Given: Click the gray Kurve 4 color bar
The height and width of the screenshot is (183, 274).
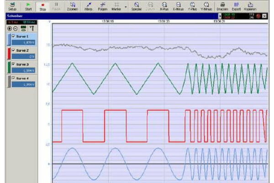Looking at the screenshot, I should click(9, 81).
